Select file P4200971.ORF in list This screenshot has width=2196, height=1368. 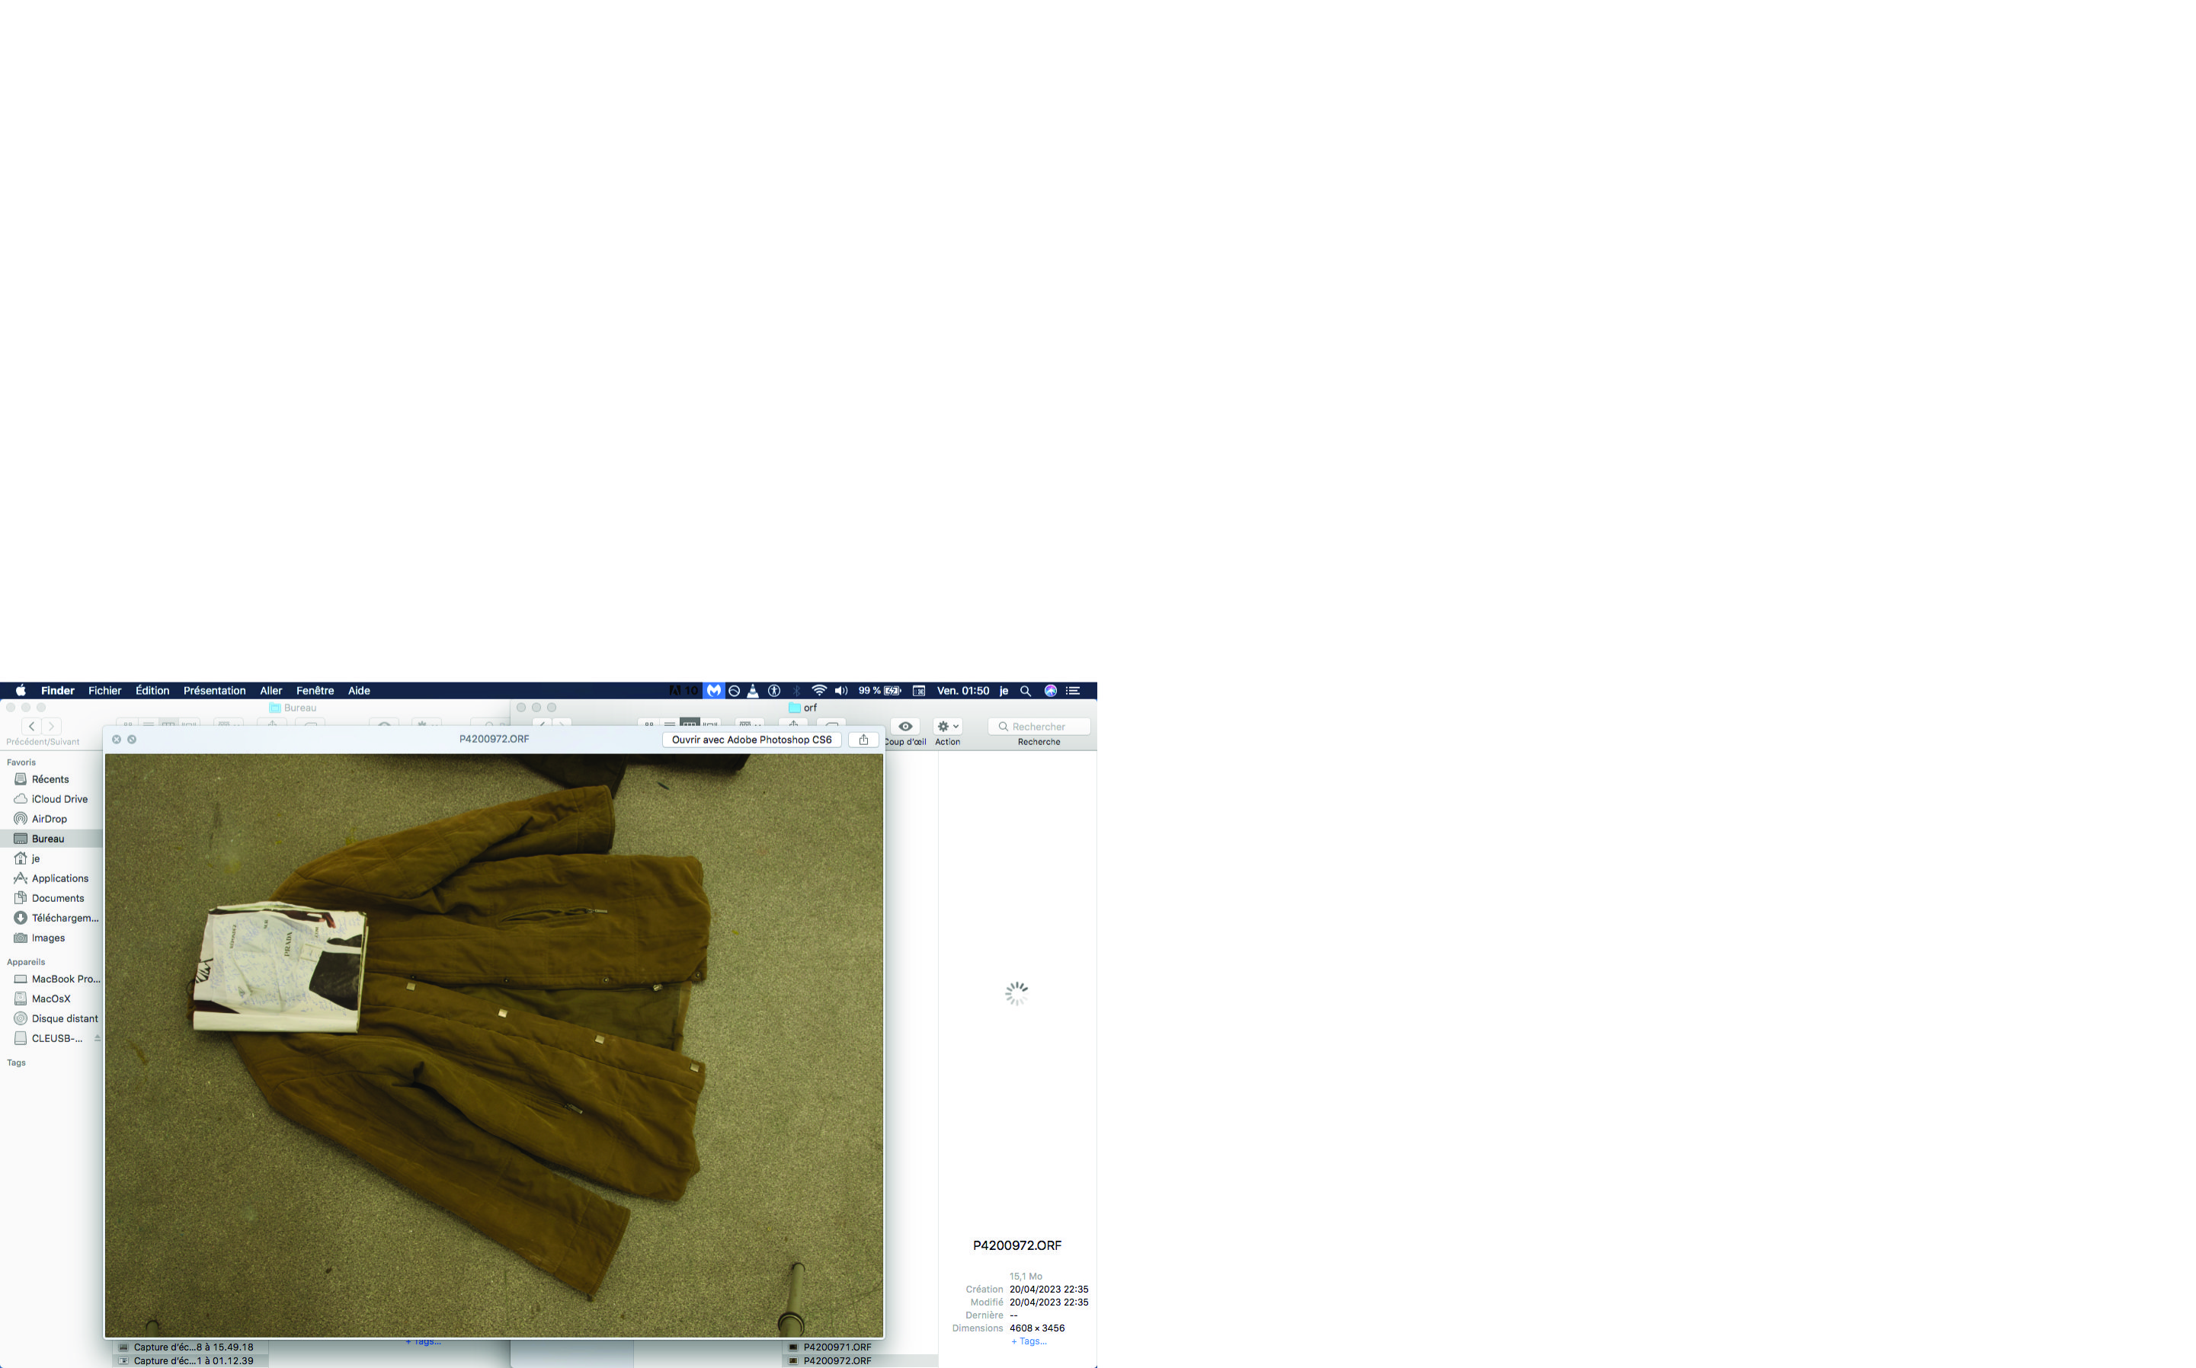[x=837, y=1347]
